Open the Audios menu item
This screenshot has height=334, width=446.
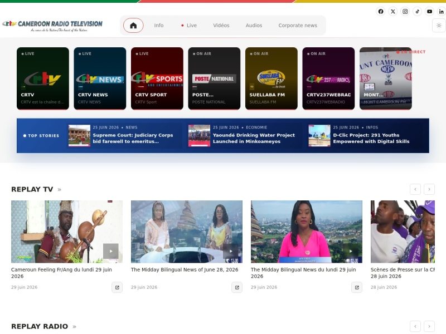pos(254,26)
